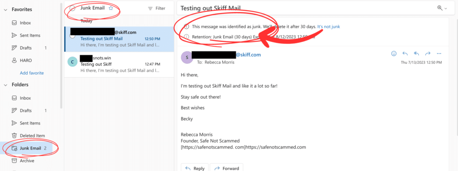Select the Testing out Skiff Mail message checkbox

click(x=72, y=36)
